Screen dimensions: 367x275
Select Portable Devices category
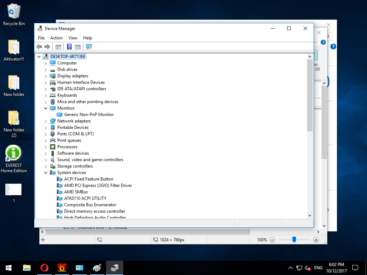[x=73, y=127]
